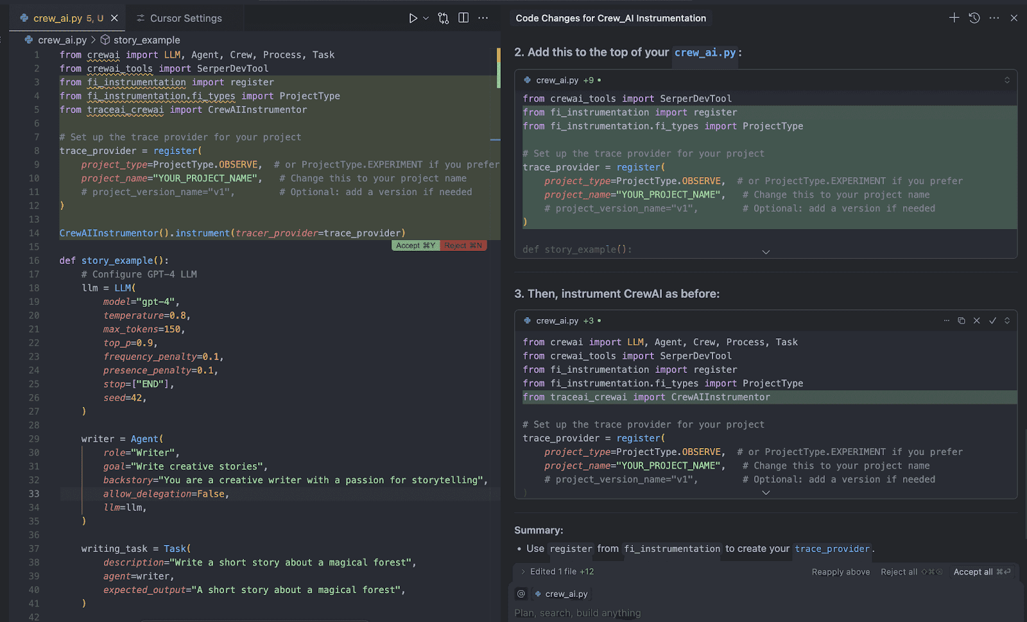Select the Code Changes for Crew_AI Instrumentation chat tab
Screen dimensions: 1027x622
pyautogui.click(x=610, y=18)
